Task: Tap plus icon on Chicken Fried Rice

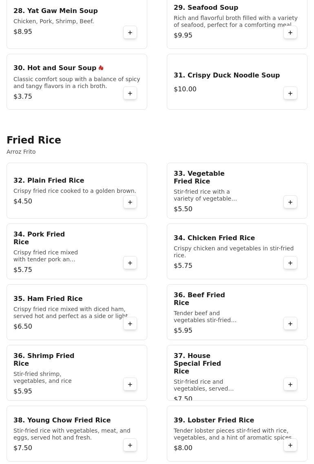Action: tap(290, 263)
